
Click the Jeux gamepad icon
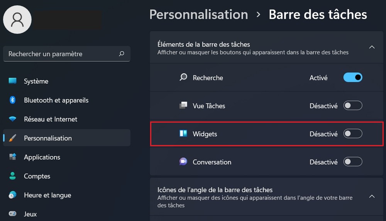coord(13,214)
